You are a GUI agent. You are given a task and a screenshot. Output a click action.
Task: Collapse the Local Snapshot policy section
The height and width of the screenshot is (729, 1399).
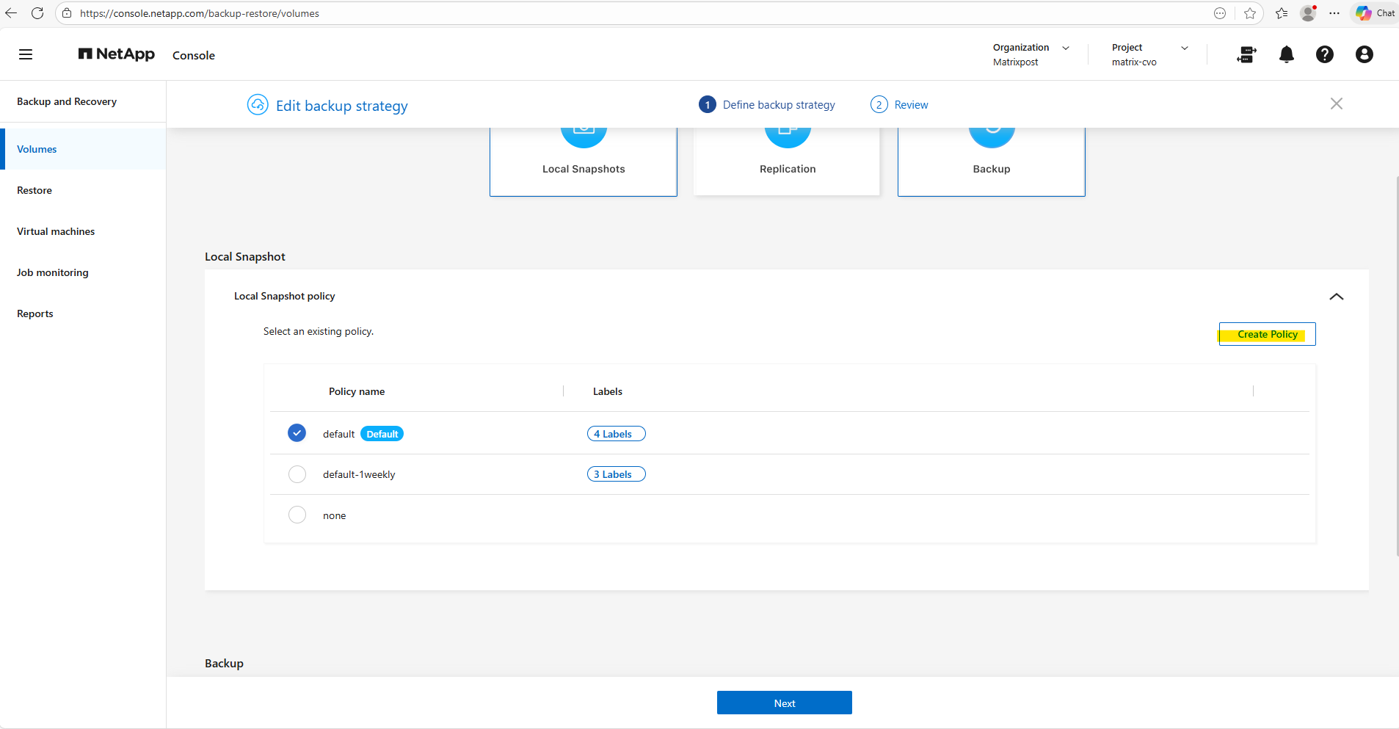[1336, 297]
